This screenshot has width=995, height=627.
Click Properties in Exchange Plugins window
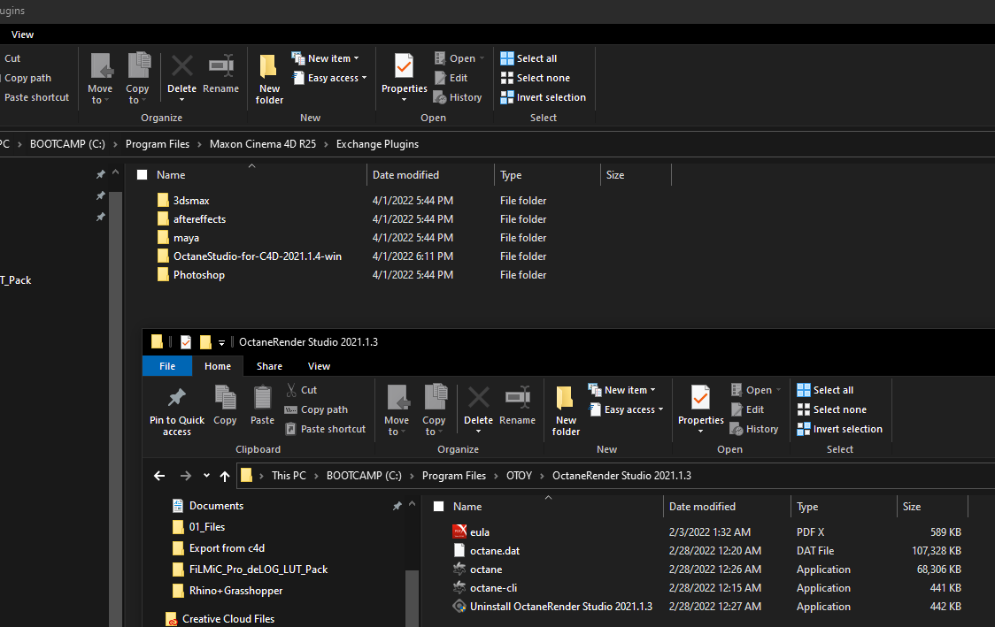pos(405,78)
